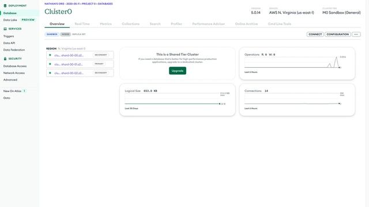Image resolution: width=369 pixels, height=207 pixels.
Task: Switch to the Collections tab
Action: (131, 24)
